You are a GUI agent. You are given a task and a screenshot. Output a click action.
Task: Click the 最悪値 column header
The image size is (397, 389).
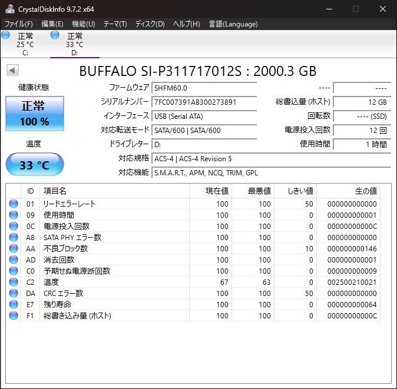(253, 191)
